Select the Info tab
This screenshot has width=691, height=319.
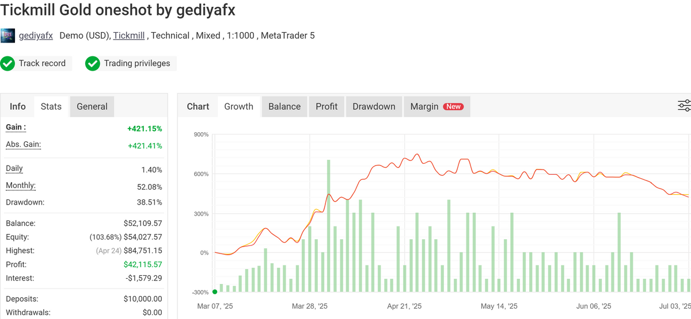click(18, 106)
